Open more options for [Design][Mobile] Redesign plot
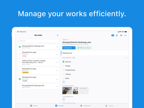144x108 pixels. coord(57,86)
